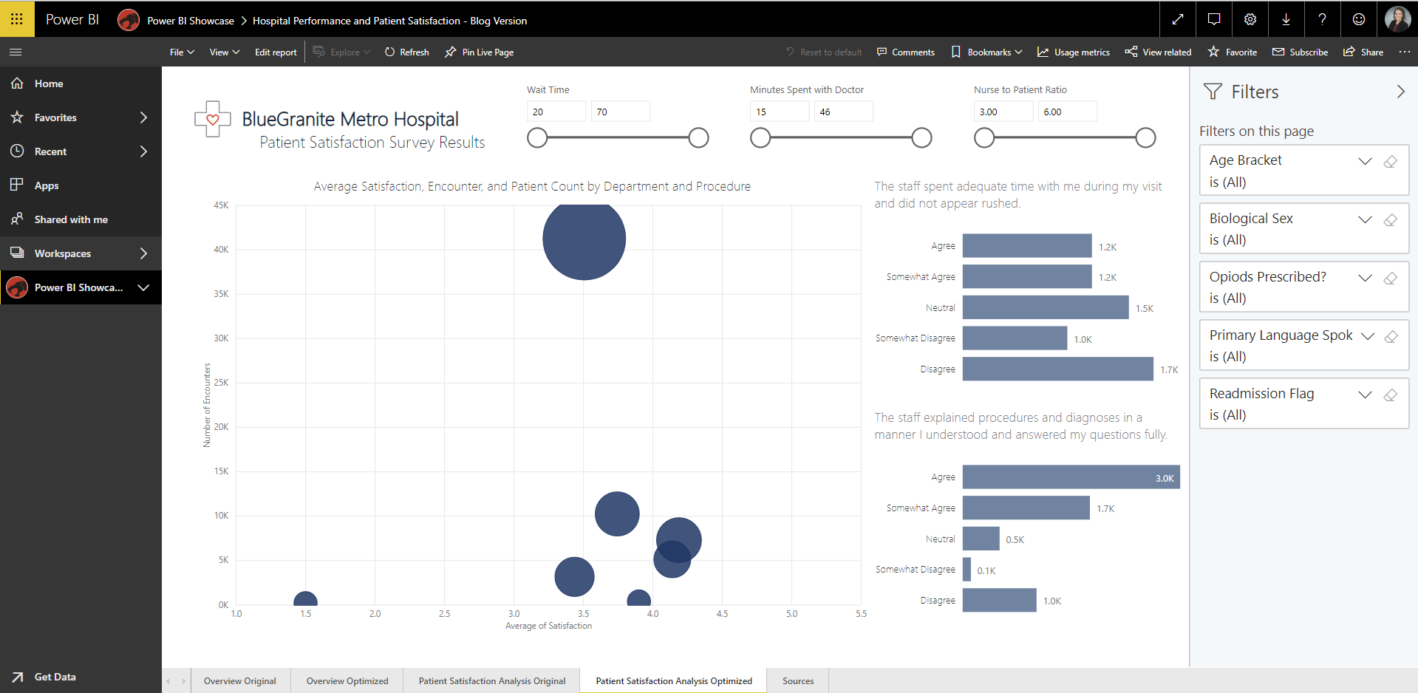1418x693 pixels.
Task: Click the Wait Time slider handle
Action: point(537,137)
